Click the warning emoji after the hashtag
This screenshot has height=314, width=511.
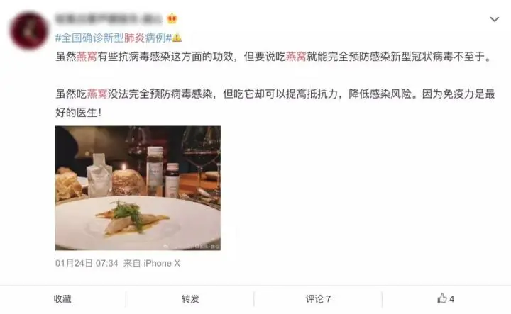(177, 38)
